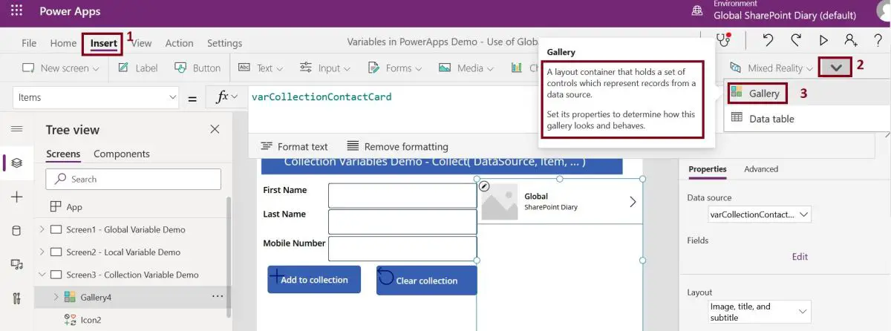This screenshot has width=891, height=331.
Task: Click the Edit fields link
Action: (x=799, y=257)
